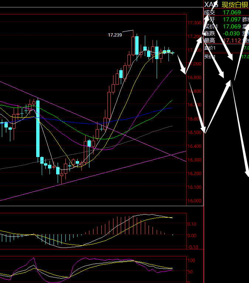Select the 最高 price value 17.112
This screenshot has width=249, height=283.
tap(232, 41)
